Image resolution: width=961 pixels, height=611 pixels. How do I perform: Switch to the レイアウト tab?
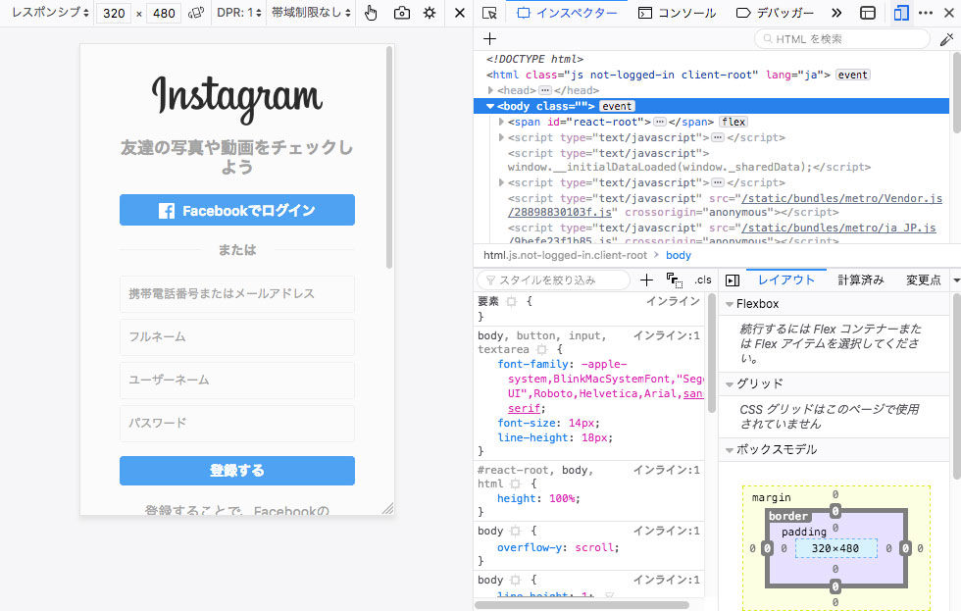[x=786, y=280]
